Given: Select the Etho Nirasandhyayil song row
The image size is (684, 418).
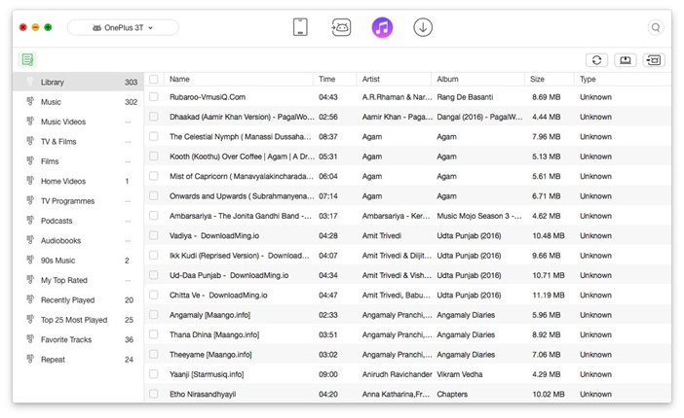Looking at the screenshot, I should point(408,394).
